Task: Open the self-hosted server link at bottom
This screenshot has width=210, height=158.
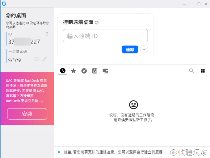Action: tap(122, 152)
